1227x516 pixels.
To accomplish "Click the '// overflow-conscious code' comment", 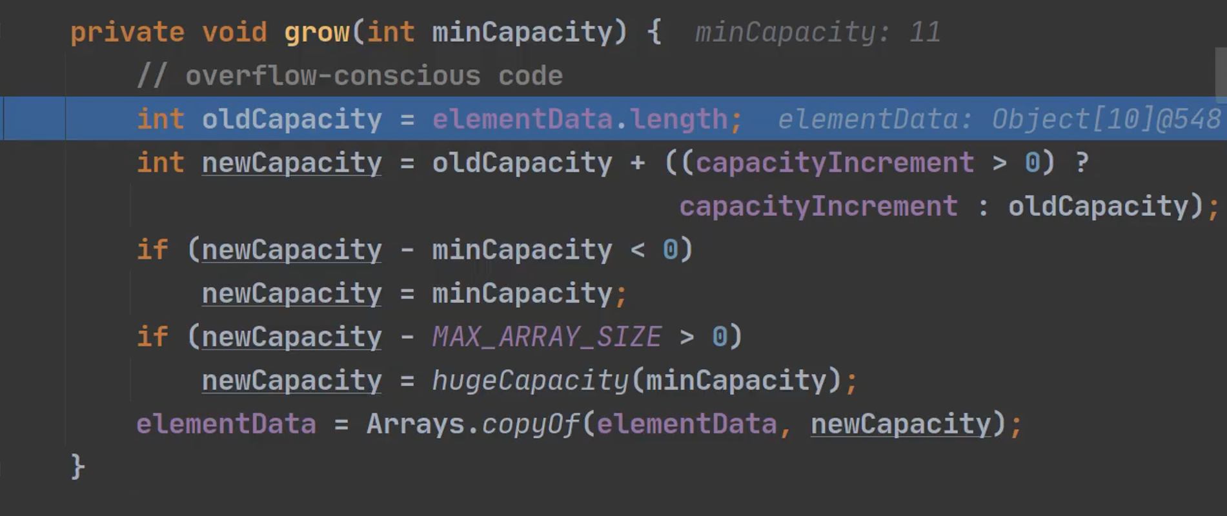I will point(350,76).
